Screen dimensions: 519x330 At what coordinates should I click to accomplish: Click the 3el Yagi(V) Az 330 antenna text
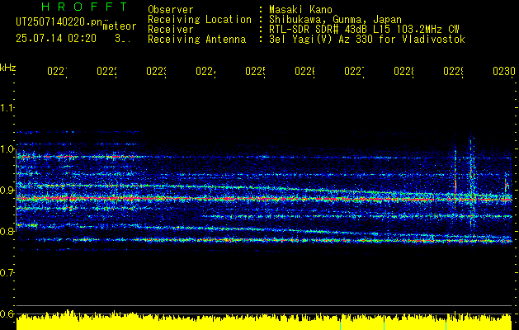(367, 40)
